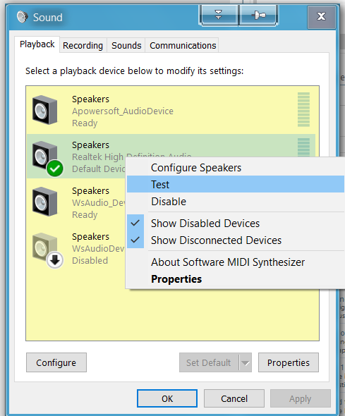Switch to the Playback tab
Viewport: 345px width, 416px height.
click(37, 44)
